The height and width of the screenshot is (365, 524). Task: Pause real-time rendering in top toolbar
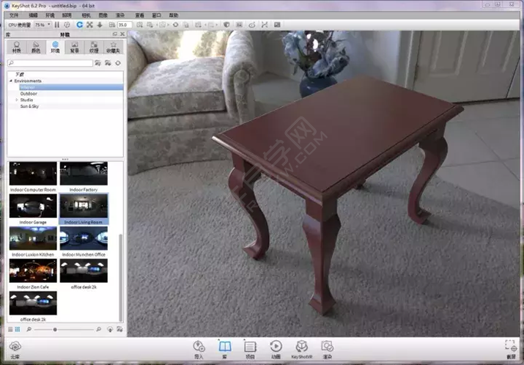point(57,25)
